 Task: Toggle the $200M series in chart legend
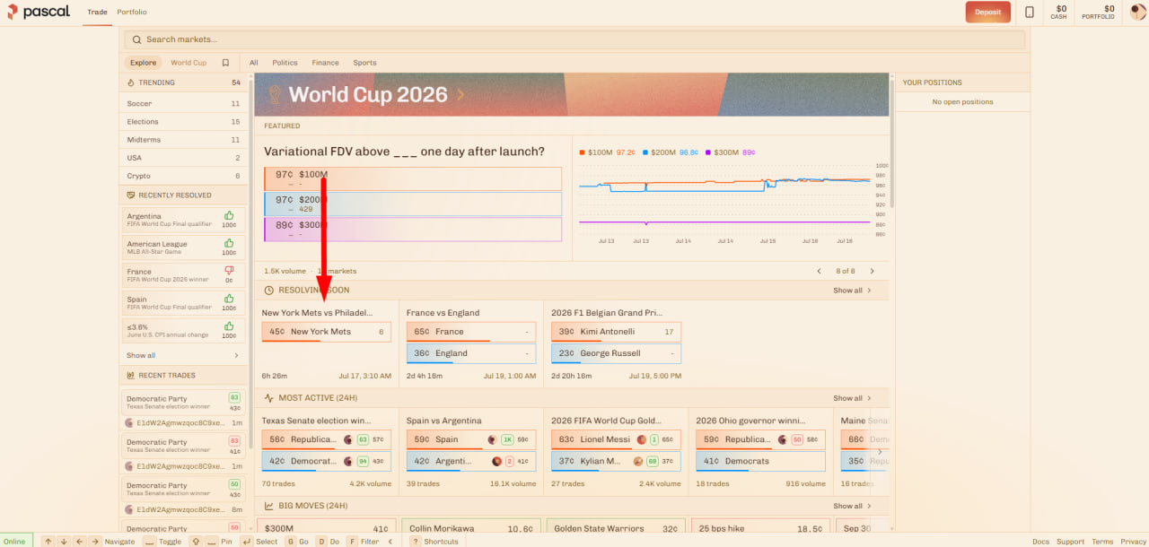click(669, 152)
